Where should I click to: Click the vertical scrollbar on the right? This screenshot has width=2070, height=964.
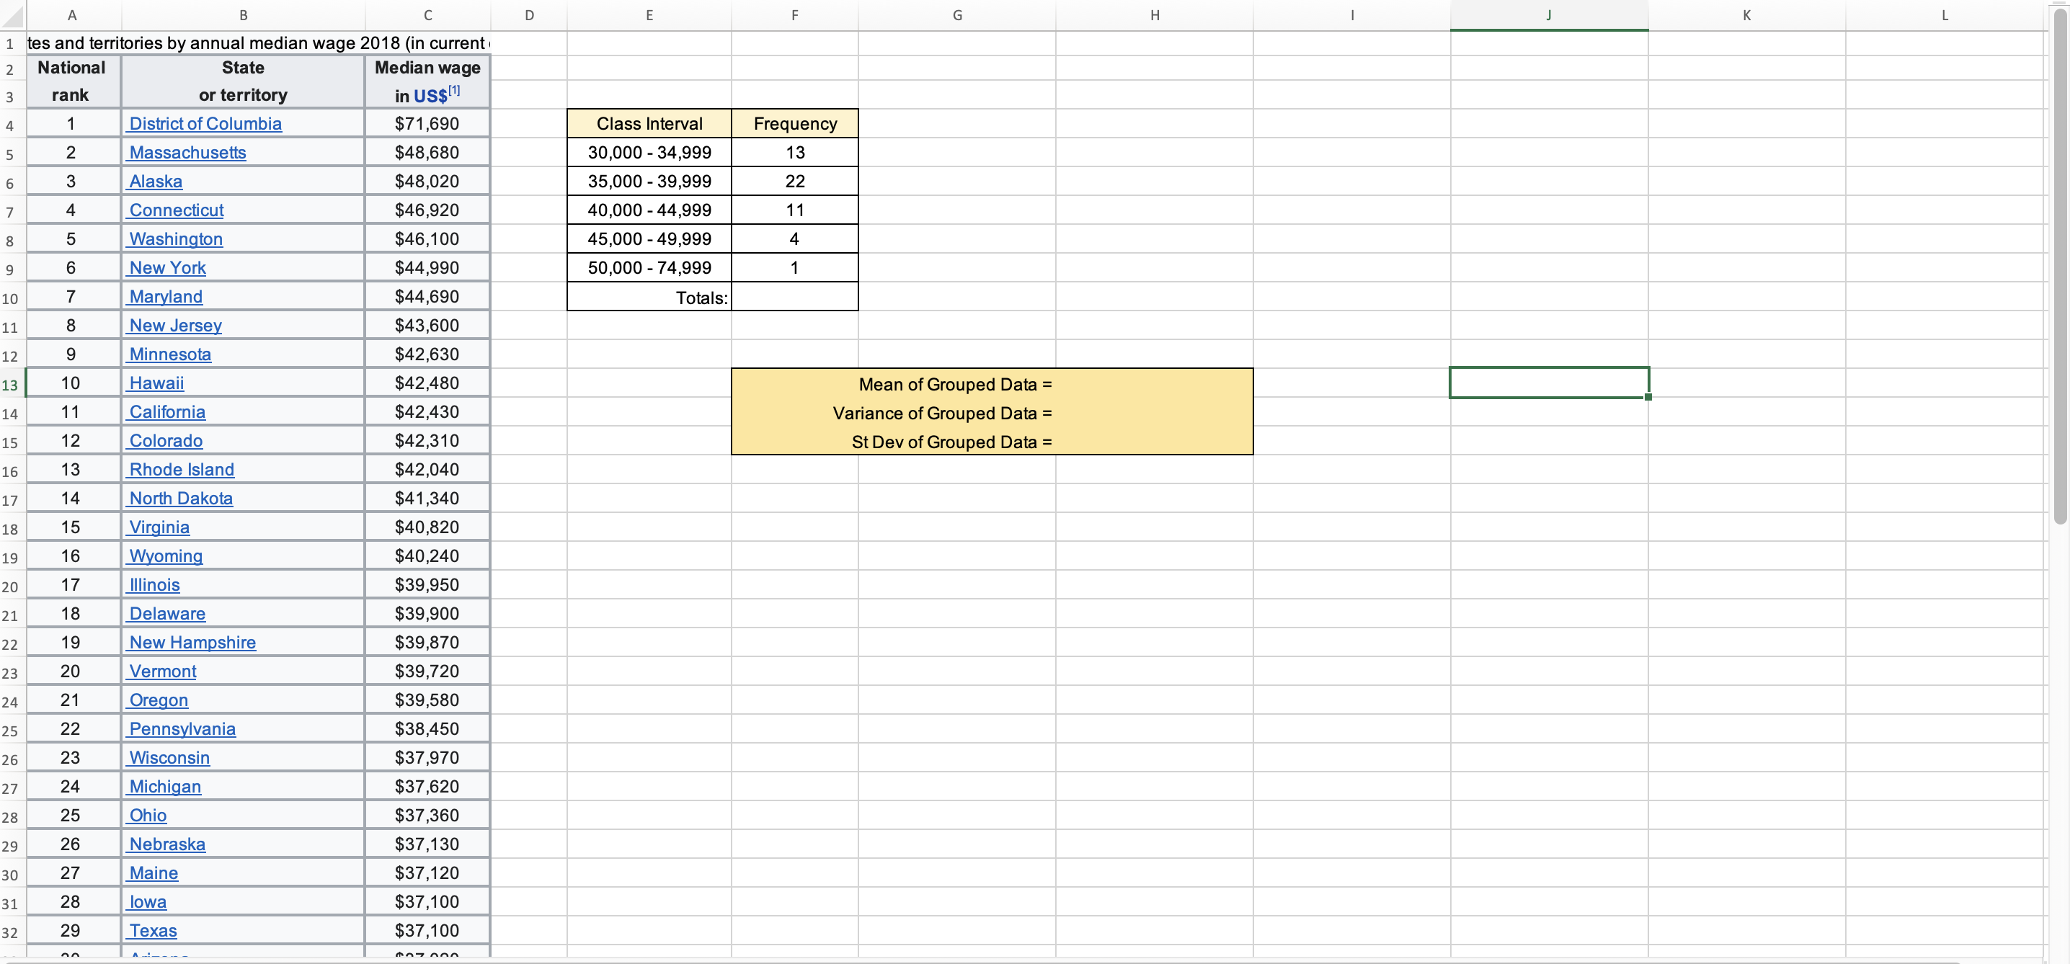tap(2060, 281)
